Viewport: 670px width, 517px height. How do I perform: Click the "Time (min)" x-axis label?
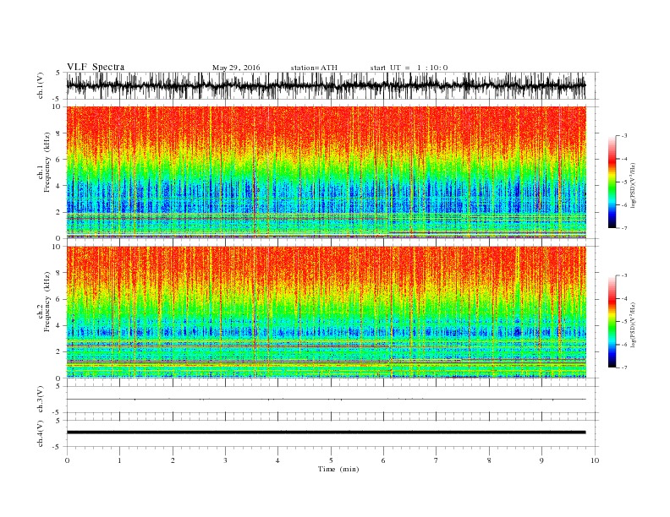(338, 469)
